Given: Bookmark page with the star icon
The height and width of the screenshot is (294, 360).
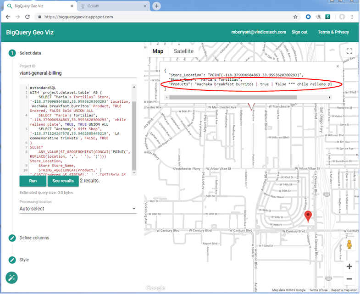Looking at the screenshot, I should coord(295,17).
